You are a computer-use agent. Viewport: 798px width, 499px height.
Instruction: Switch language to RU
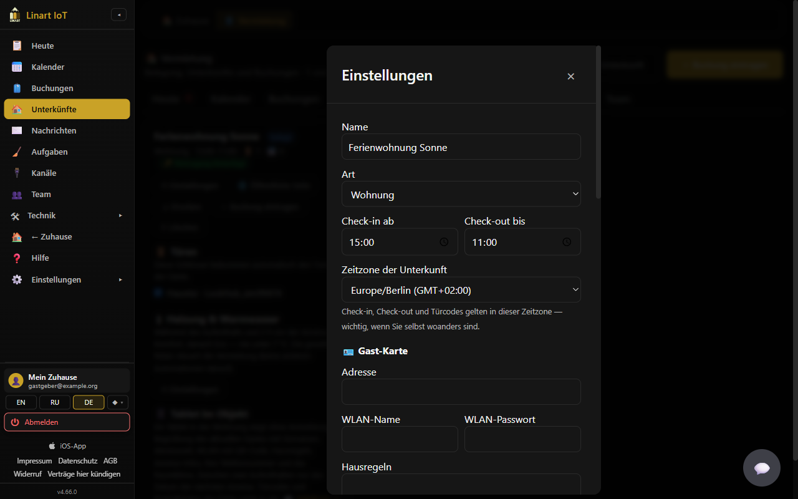tap(55, 402)
